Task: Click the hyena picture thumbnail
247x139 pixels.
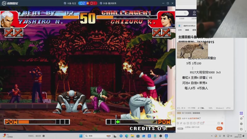Action: pos(192,50)
